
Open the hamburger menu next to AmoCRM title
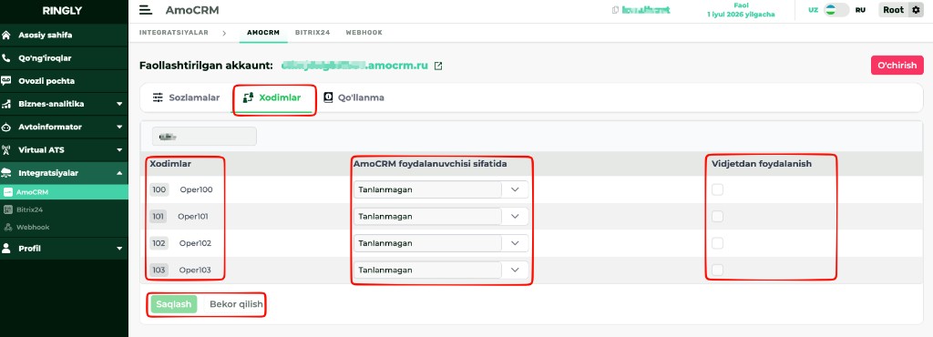(145, 10)
